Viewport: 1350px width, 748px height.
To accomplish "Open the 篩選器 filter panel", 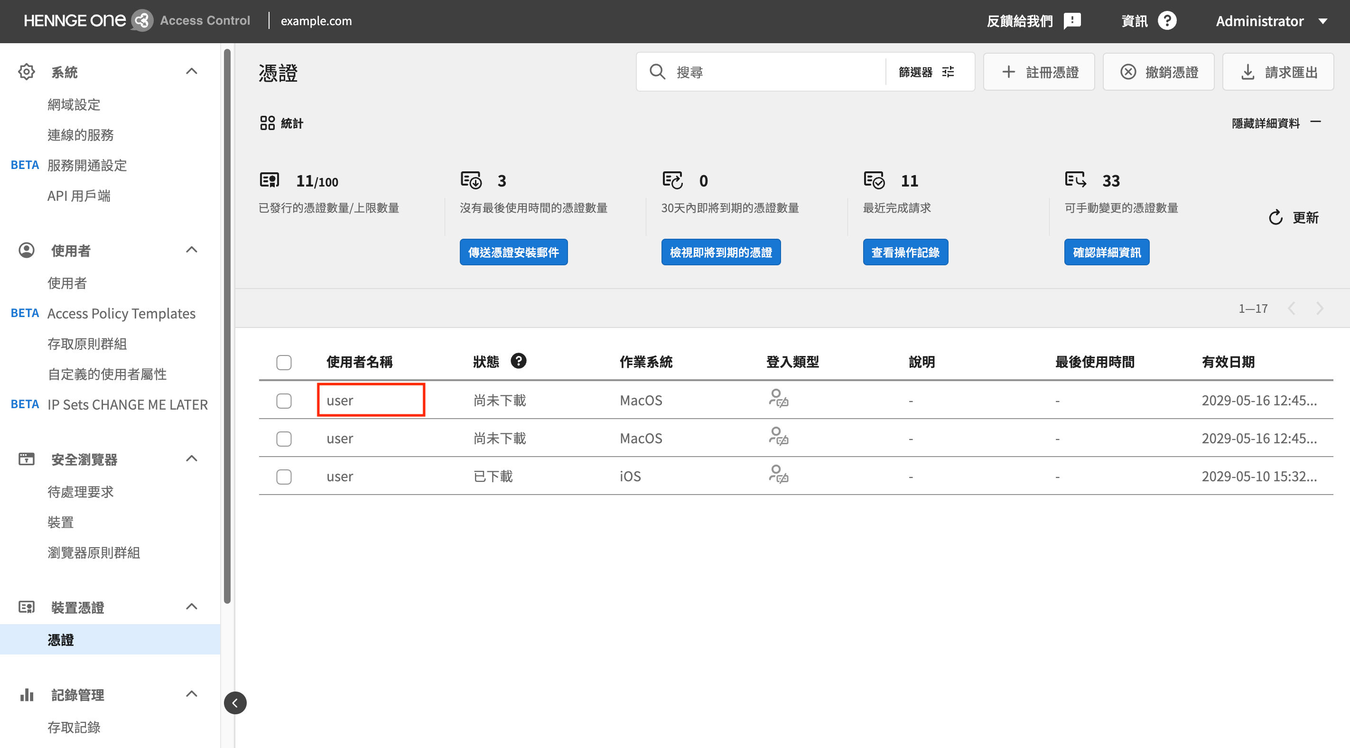I will point(927,72).
